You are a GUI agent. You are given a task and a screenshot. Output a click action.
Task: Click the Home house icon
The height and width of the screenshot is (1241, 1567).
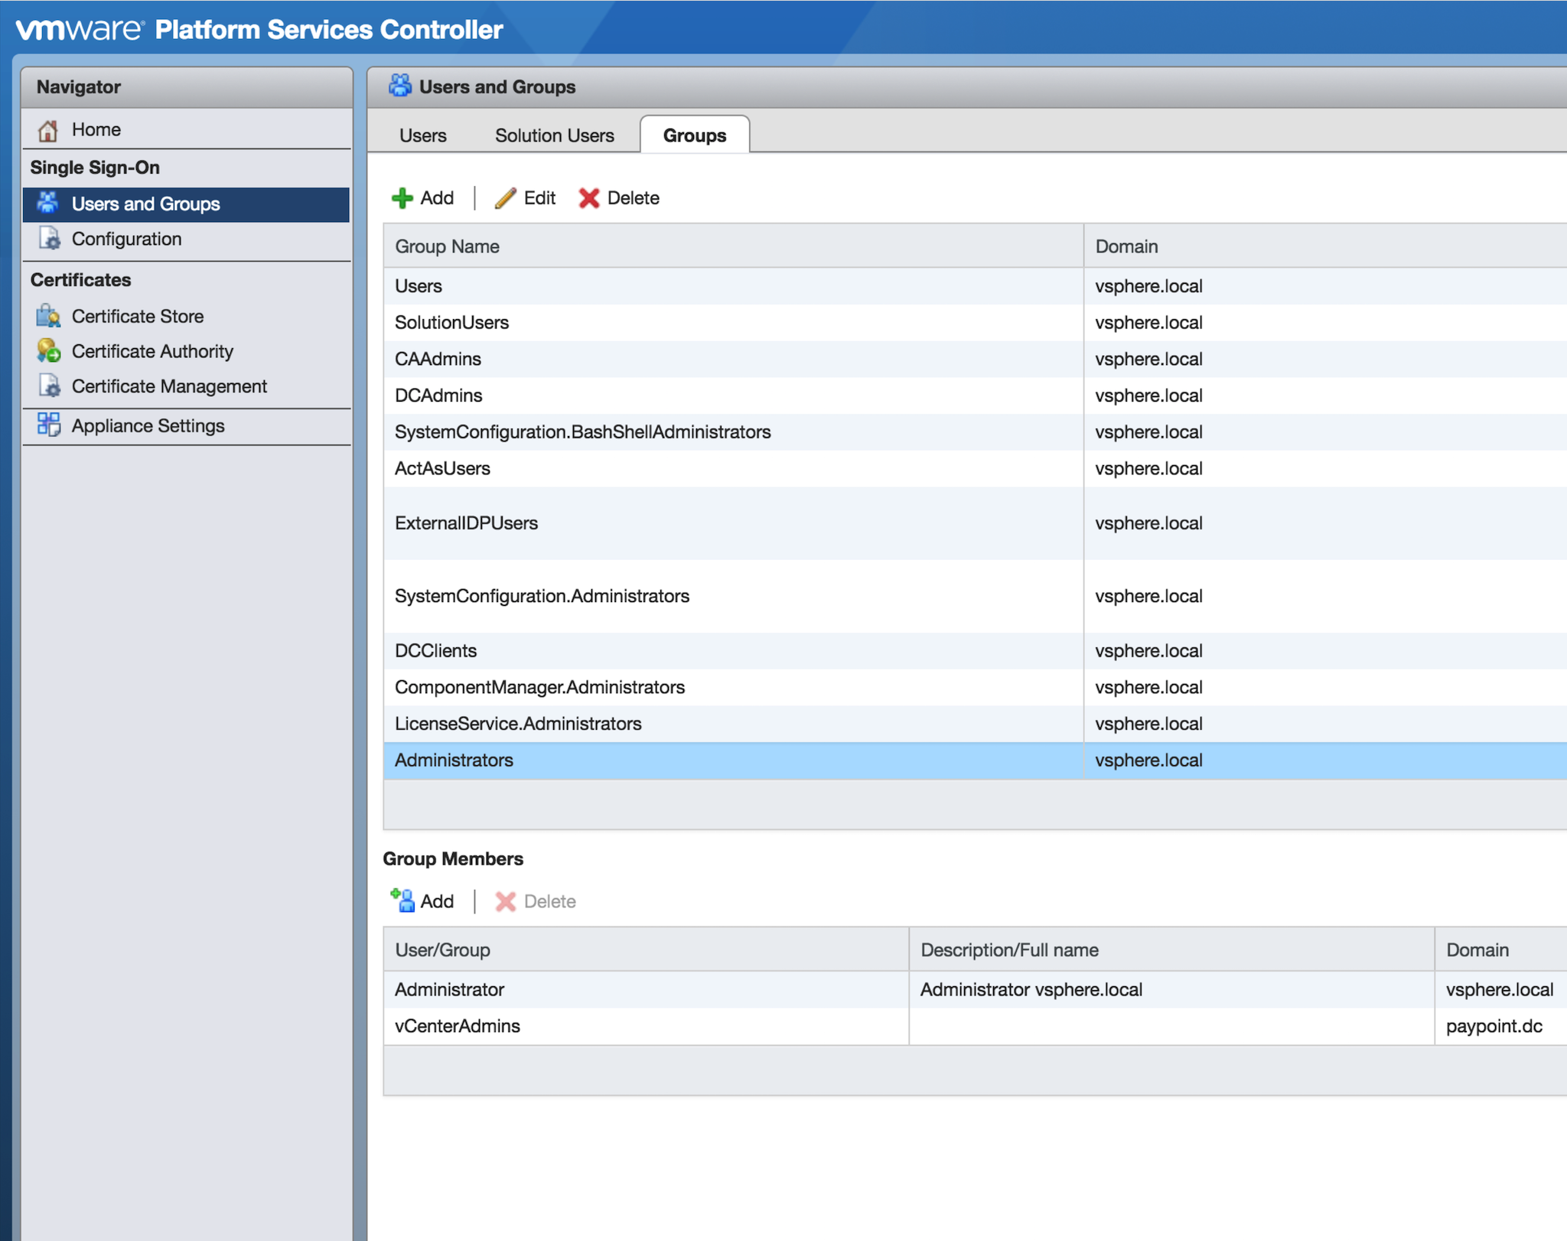48,130
